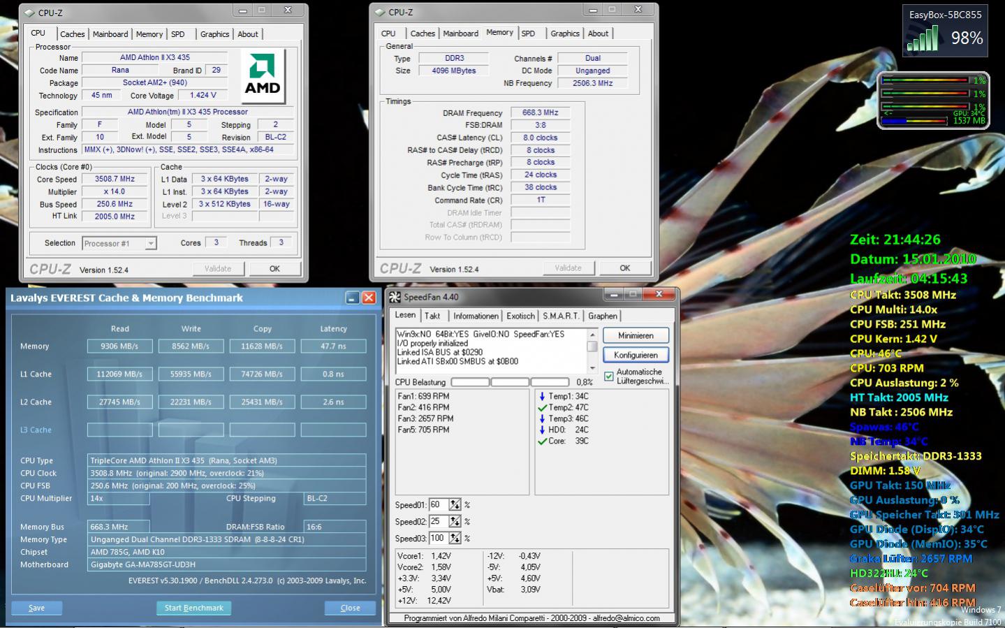This screenshot has height=628, width=1005.
Task: Click NB Frequency value 2506.3 MHz
Action: tap(592, 83)
